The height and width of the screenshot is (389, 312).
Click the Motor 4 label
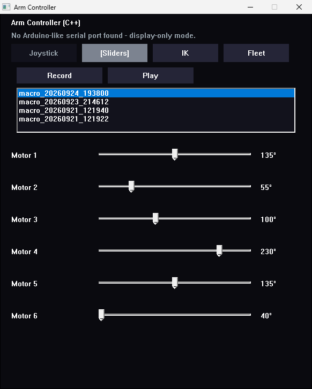coord(24,251)
